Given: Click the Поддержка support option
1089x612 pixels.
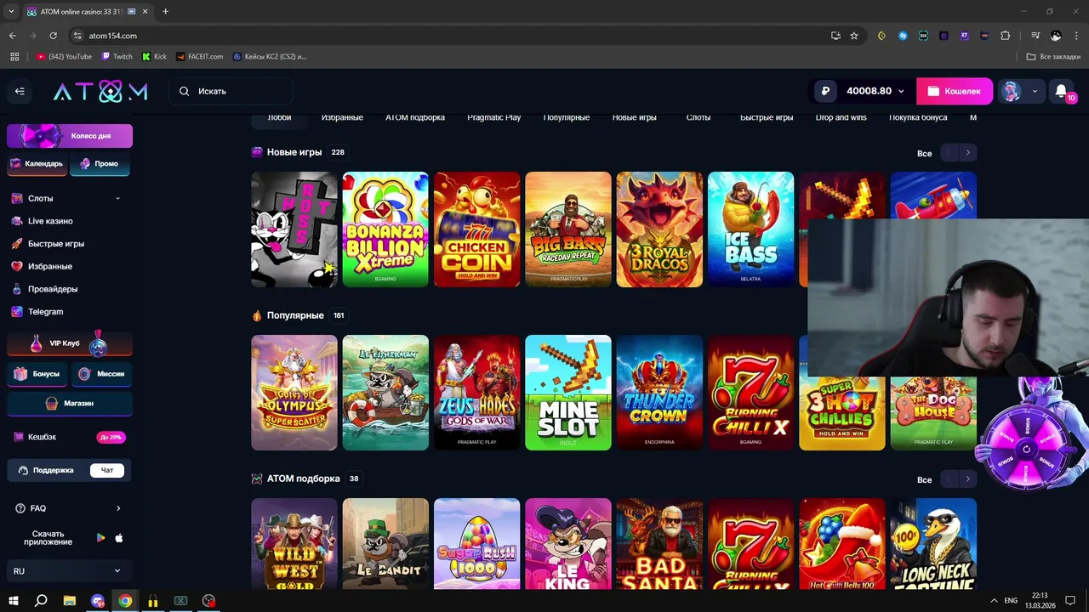Looking at the screenshot, I should point(52,470).
